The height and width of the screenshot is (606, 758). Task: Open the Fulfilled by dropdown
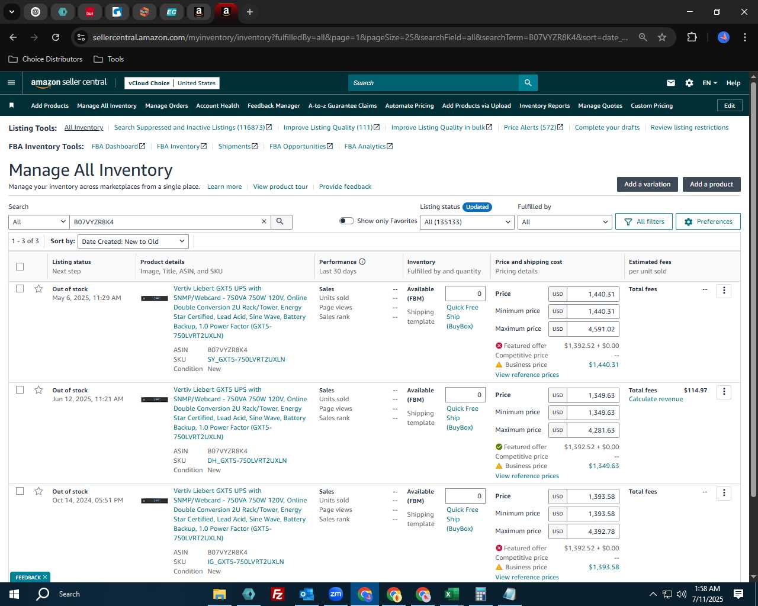pyautogui.click(x=564, y=222)
